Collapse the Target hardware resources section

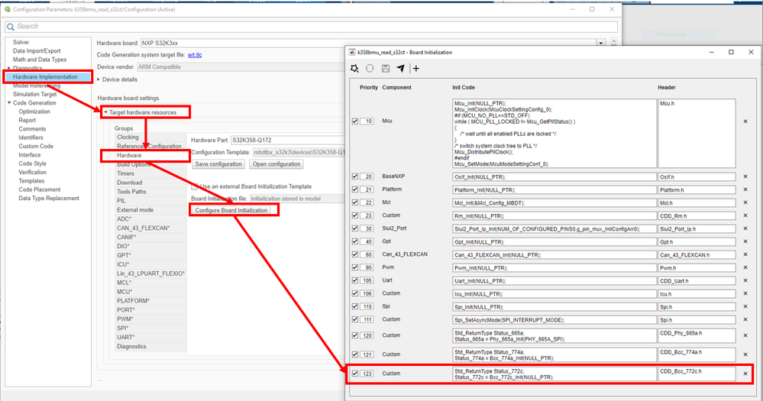coord(105,112)
